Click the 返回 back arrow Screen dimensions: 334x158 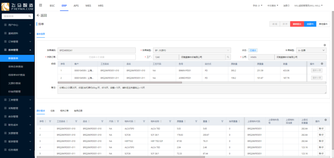click(x=38, y=15)
